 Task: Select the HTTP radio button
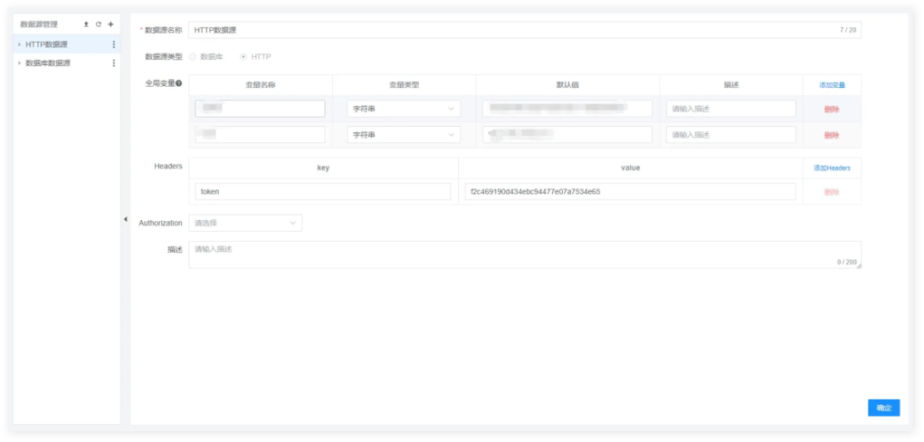[243, 57]
